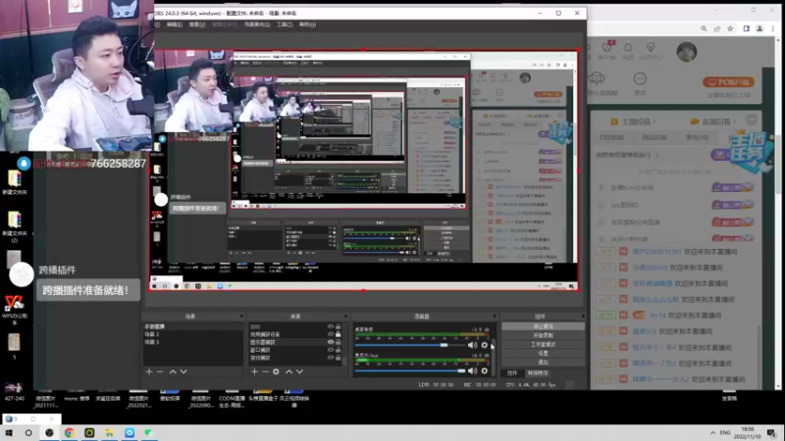Toggle visibility of 视频捕获设备 source

pyautogui.click(x=331, y=334)
